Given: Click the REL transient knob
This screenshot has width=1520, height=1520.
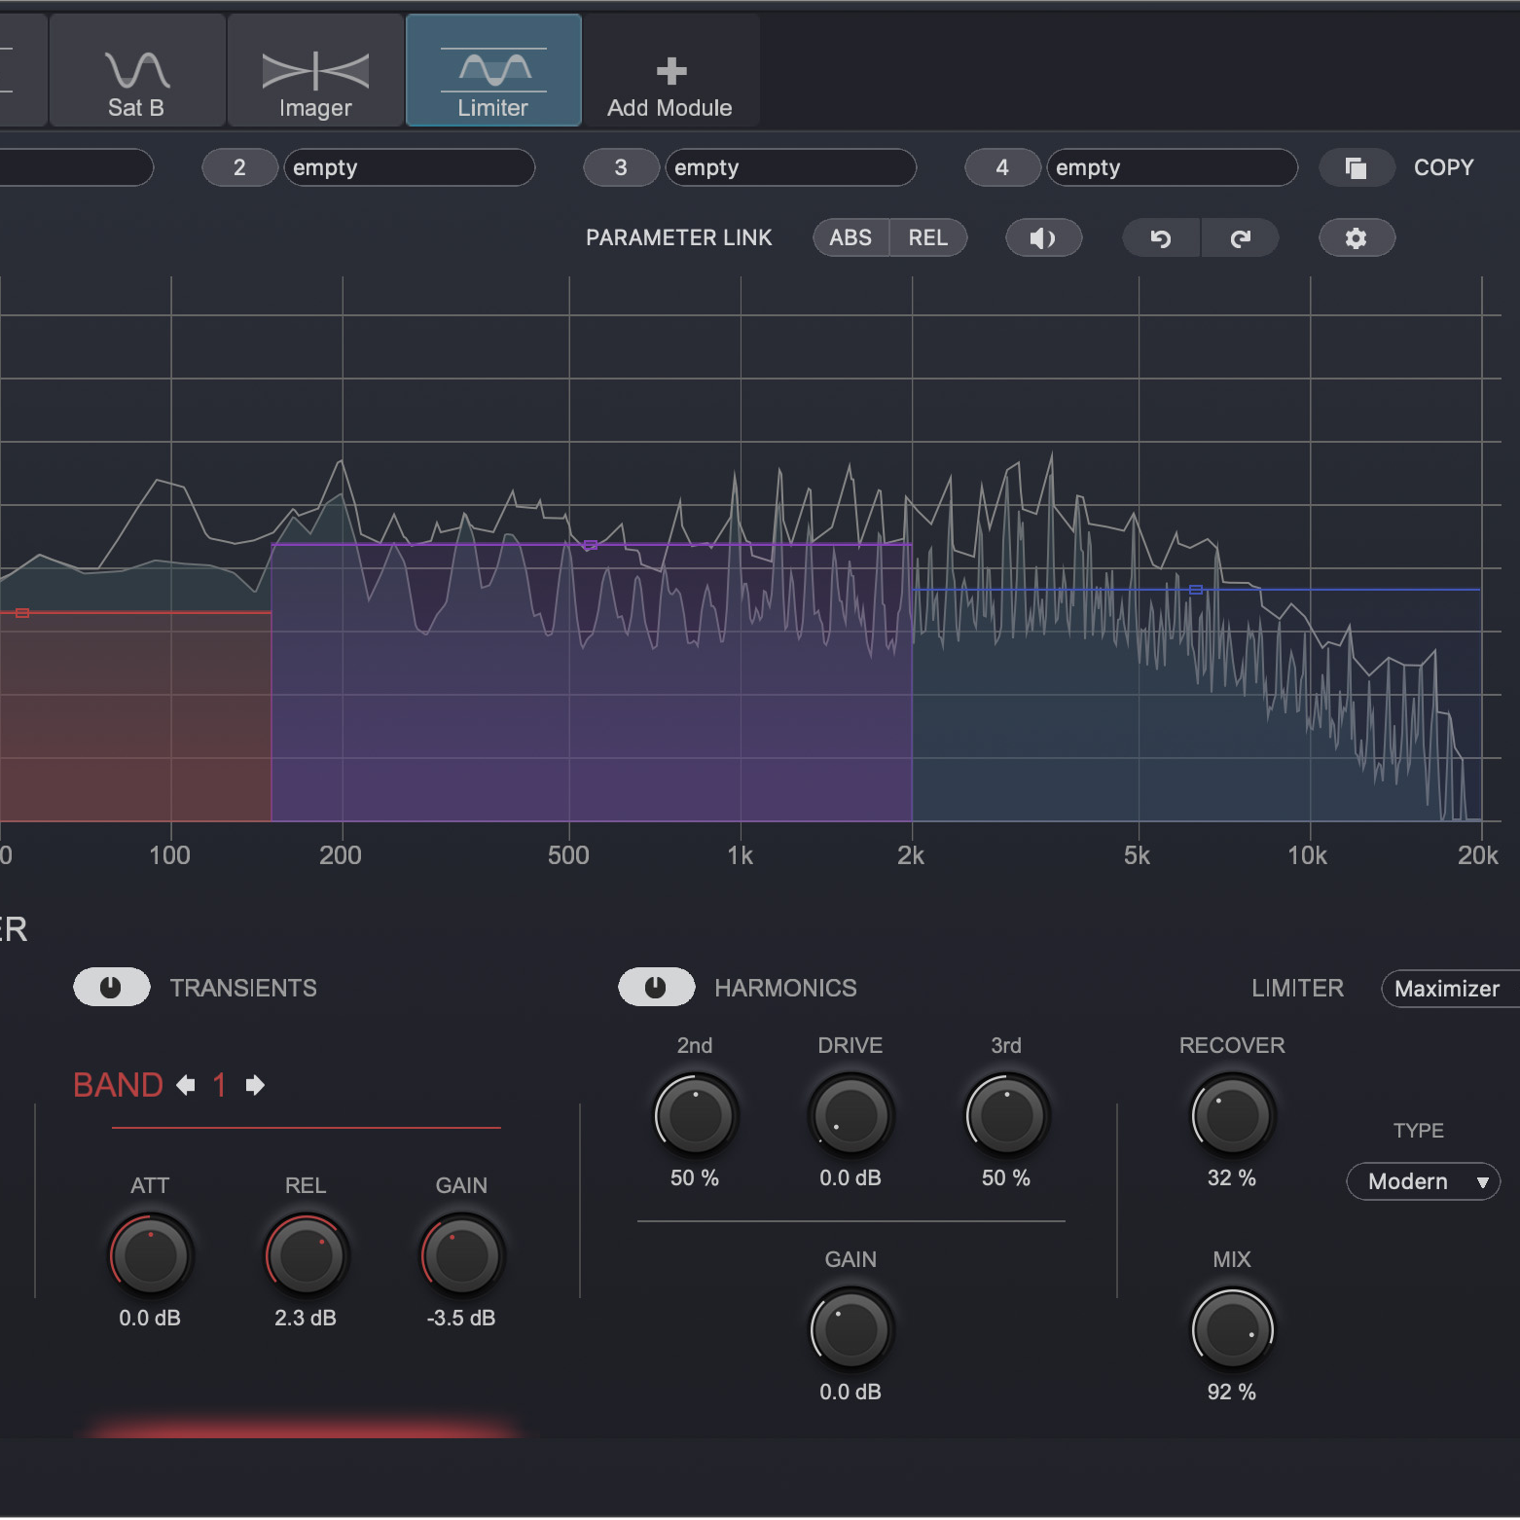Looking at the screenshot, I should point(306,1255).
